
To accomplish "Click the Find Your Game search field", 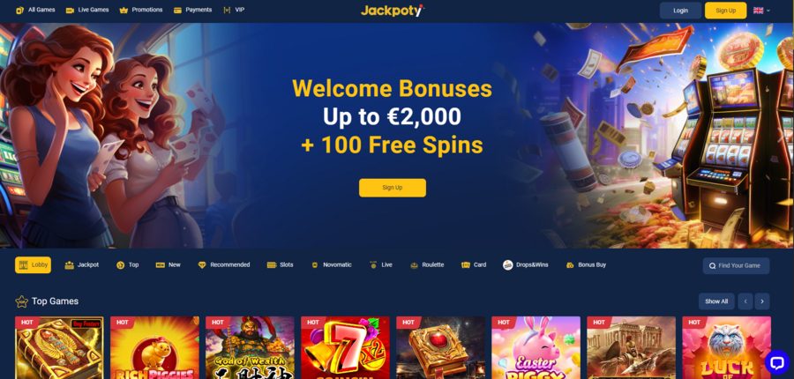I will pos(736,265).
